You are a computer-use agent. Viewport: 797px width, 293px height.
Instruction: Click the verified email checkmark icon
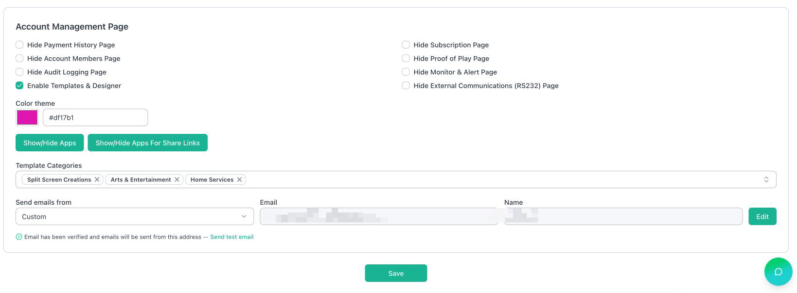point(19,237)
